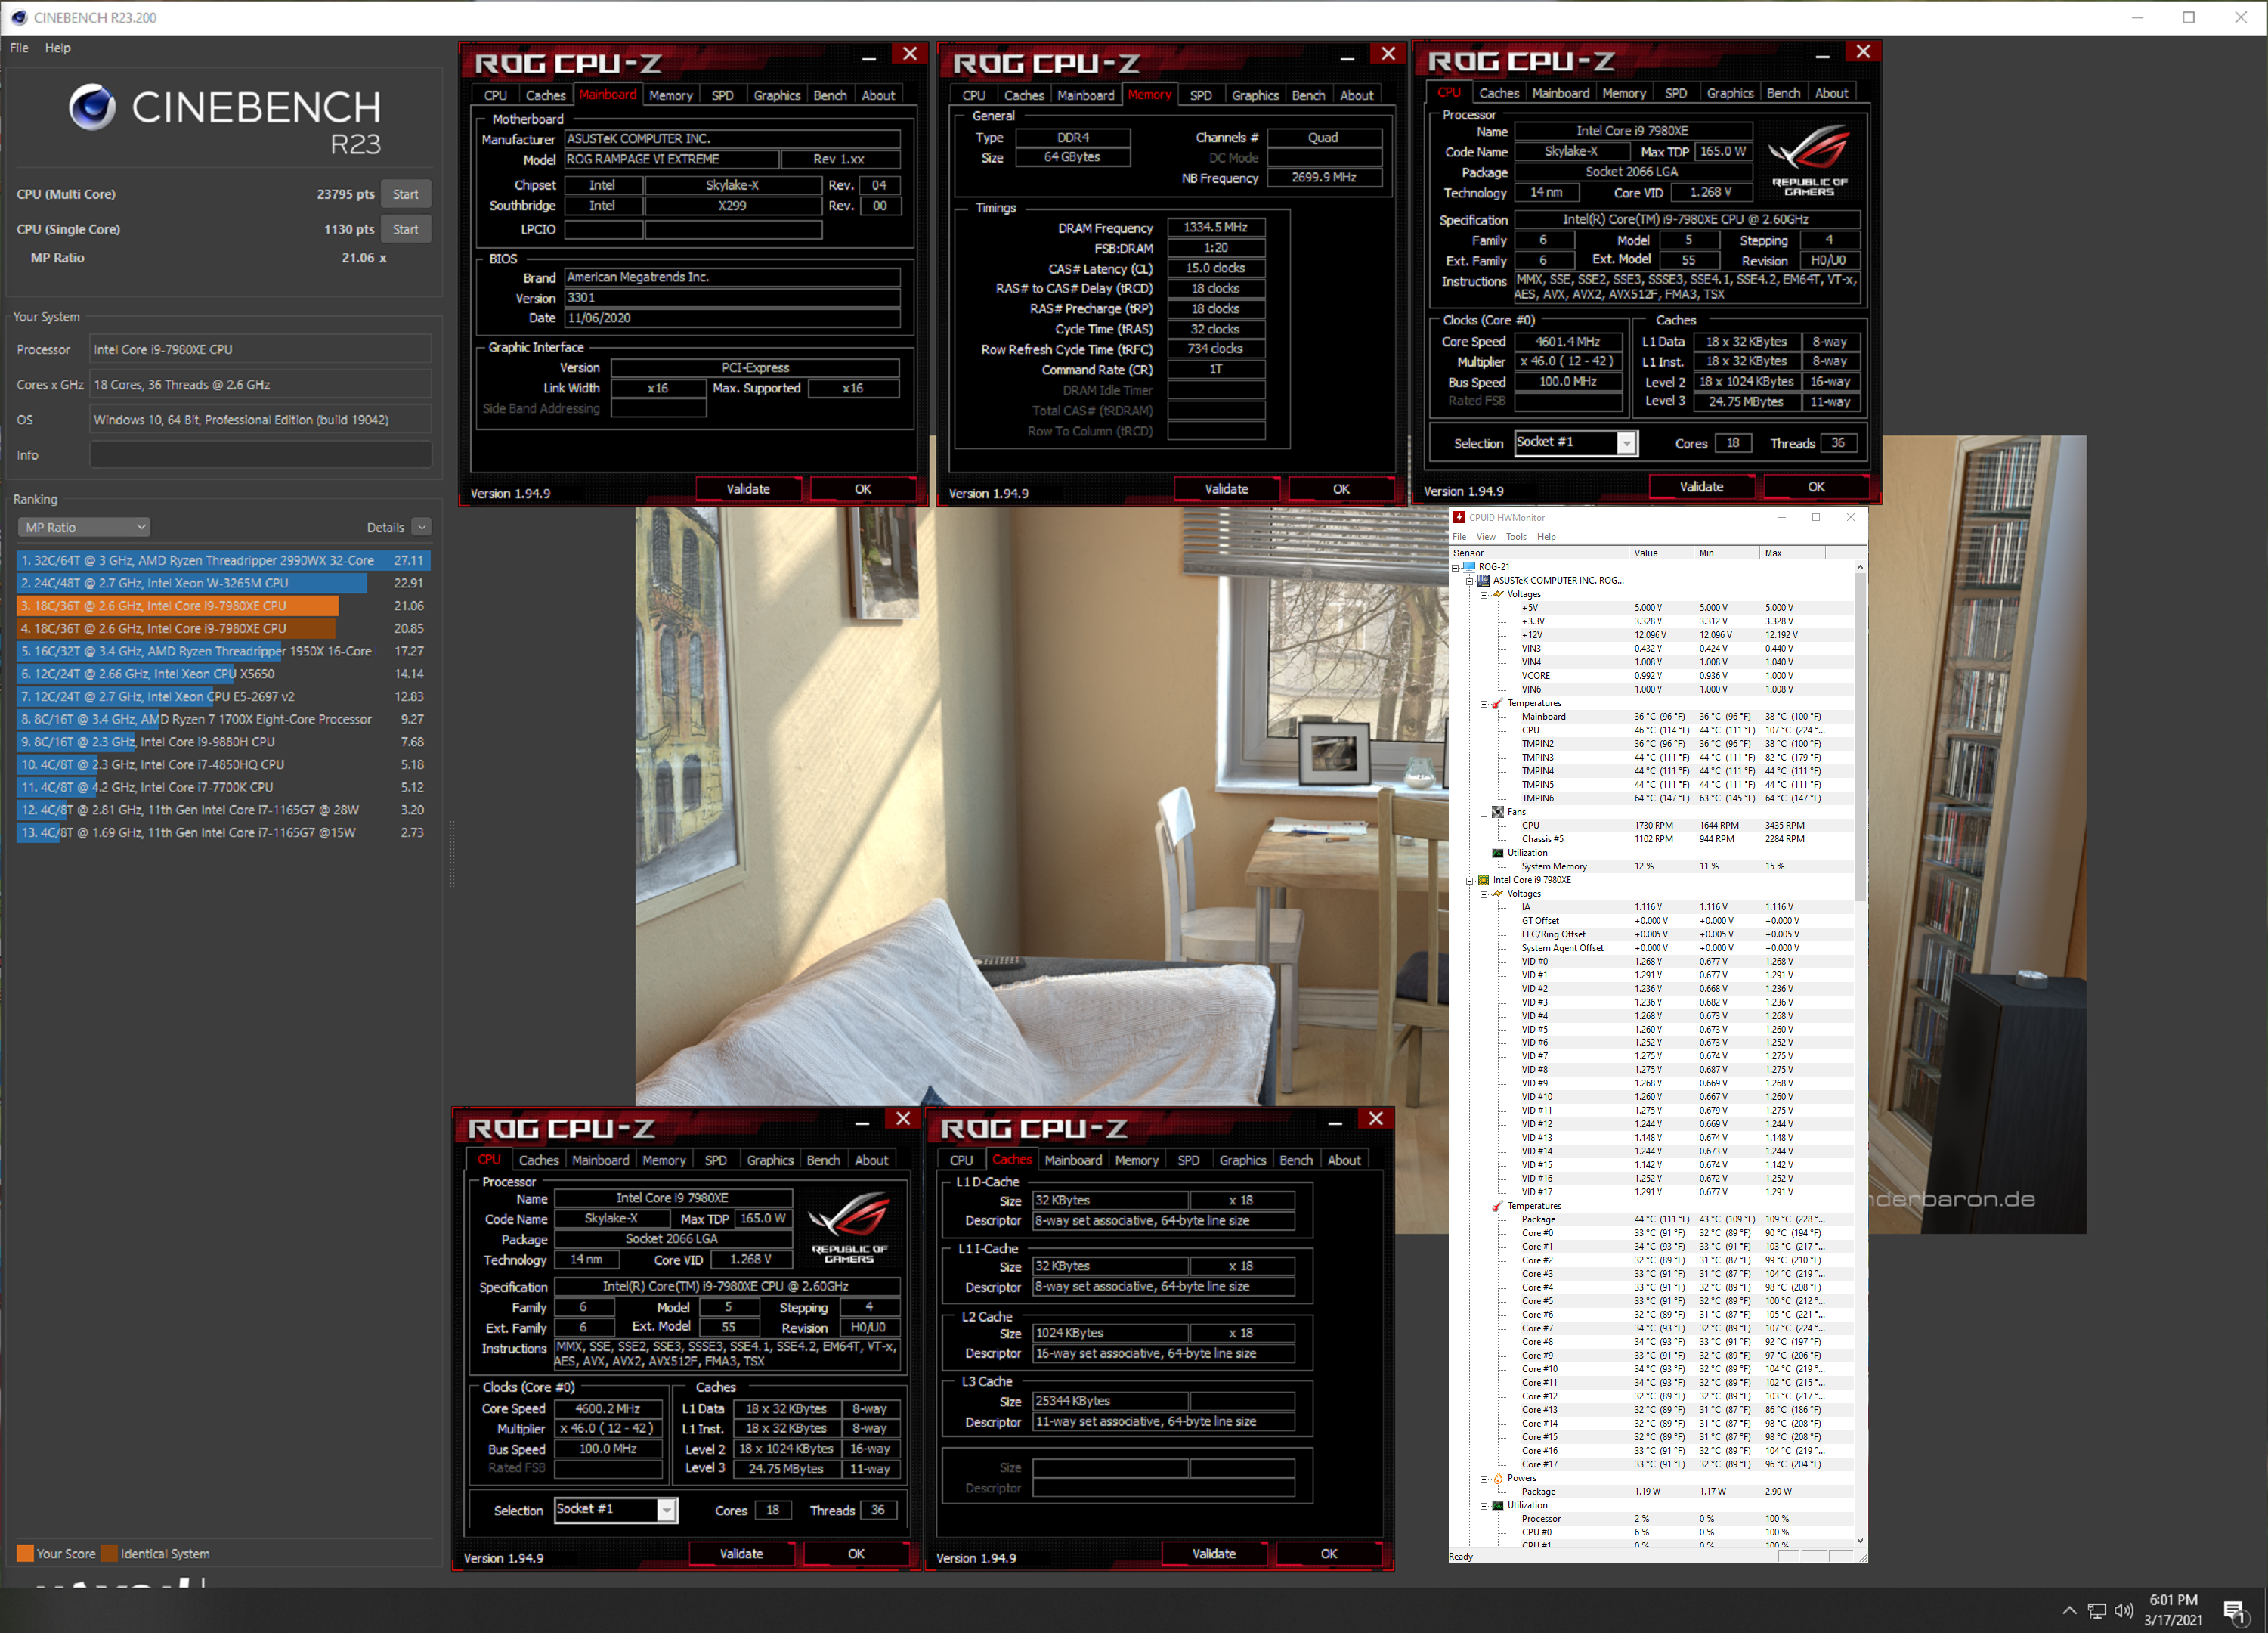Click the taskbar clock showing 6:01 PM
2268x1633 pixels.
[2174, 1610]
